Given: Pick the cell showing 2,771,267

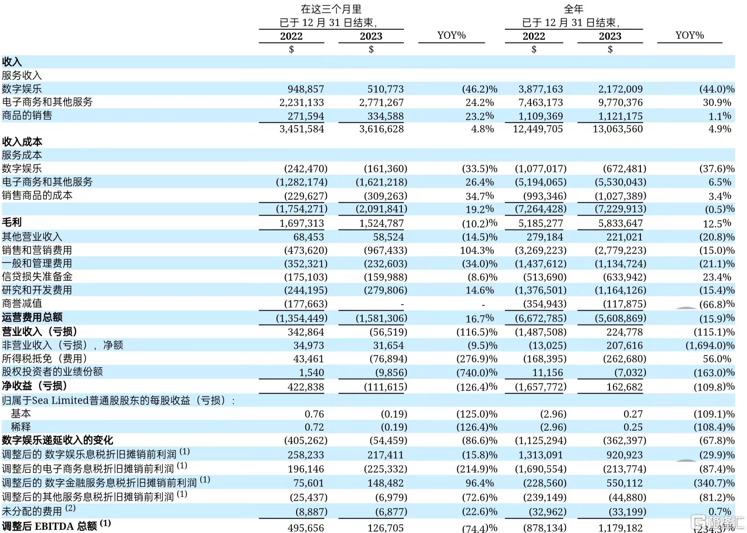Looking at the screenshot, I should point(381,102).
